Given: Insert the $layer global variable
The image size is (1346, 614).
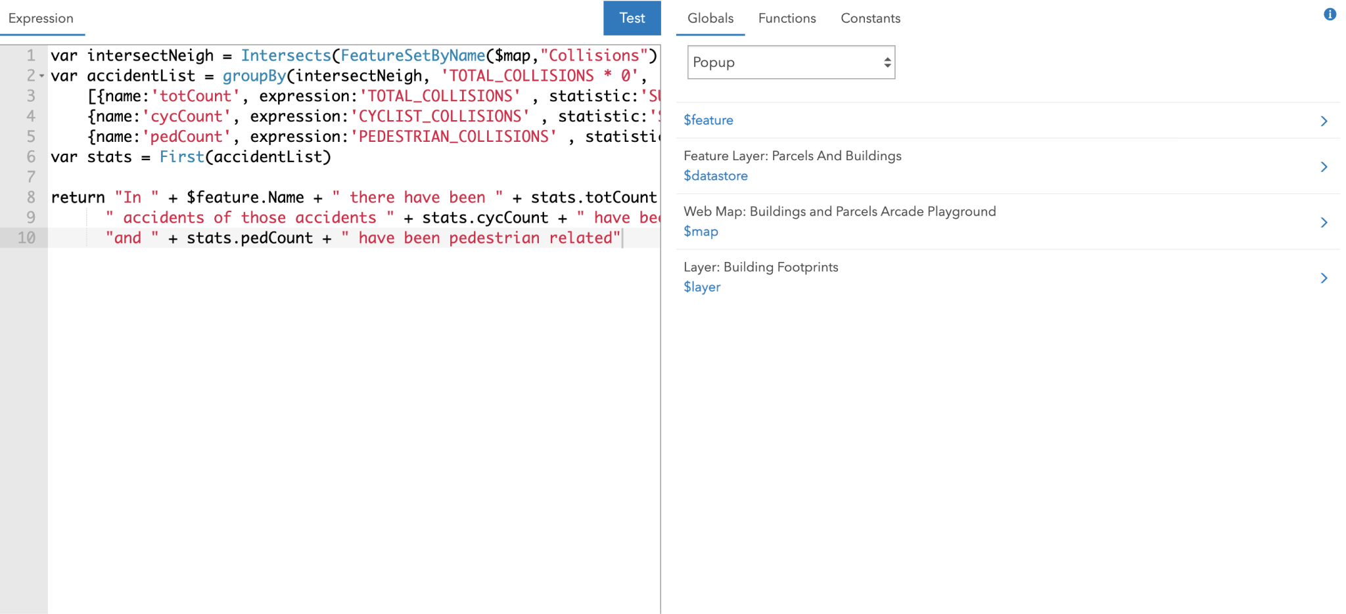Looking at the screenshot, I should tap(702, 287).
